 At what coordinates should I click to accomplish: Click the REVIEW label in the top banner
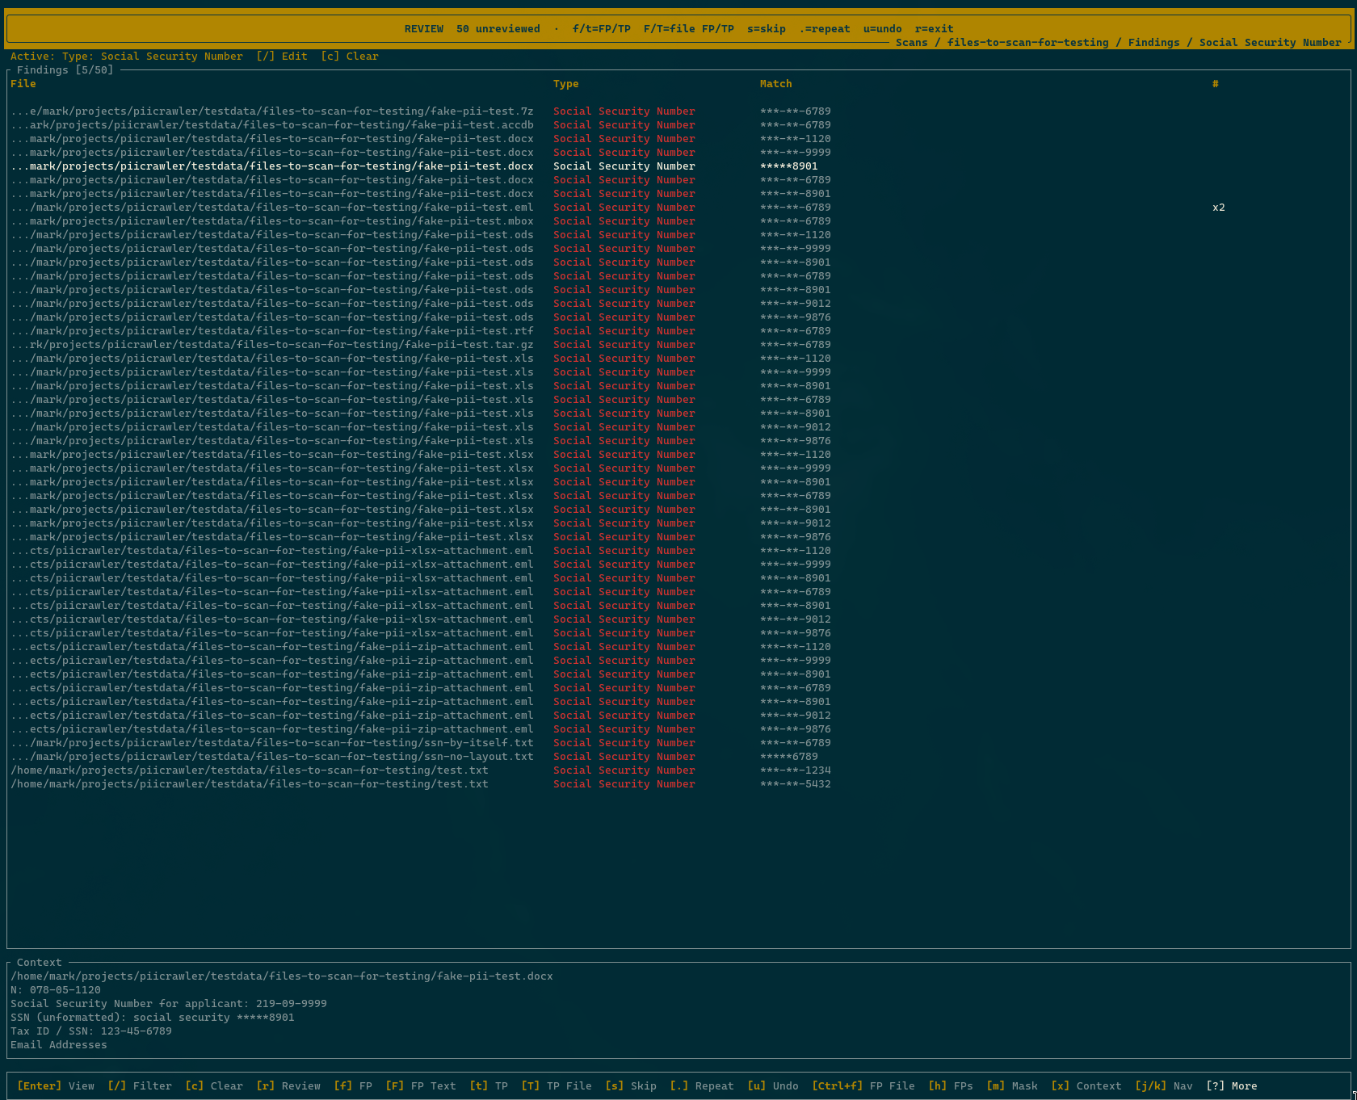[x=424, y=29]
